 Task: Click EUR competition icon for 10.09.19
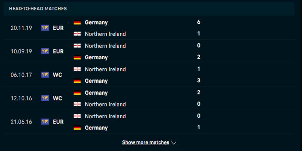pyautogui.click(x=45, y=51)
